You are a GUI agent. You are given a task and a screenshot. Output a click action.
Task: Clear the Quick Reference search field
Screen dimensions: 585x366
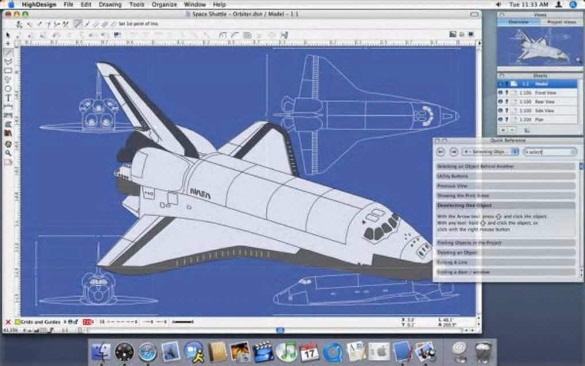point(573,152)
